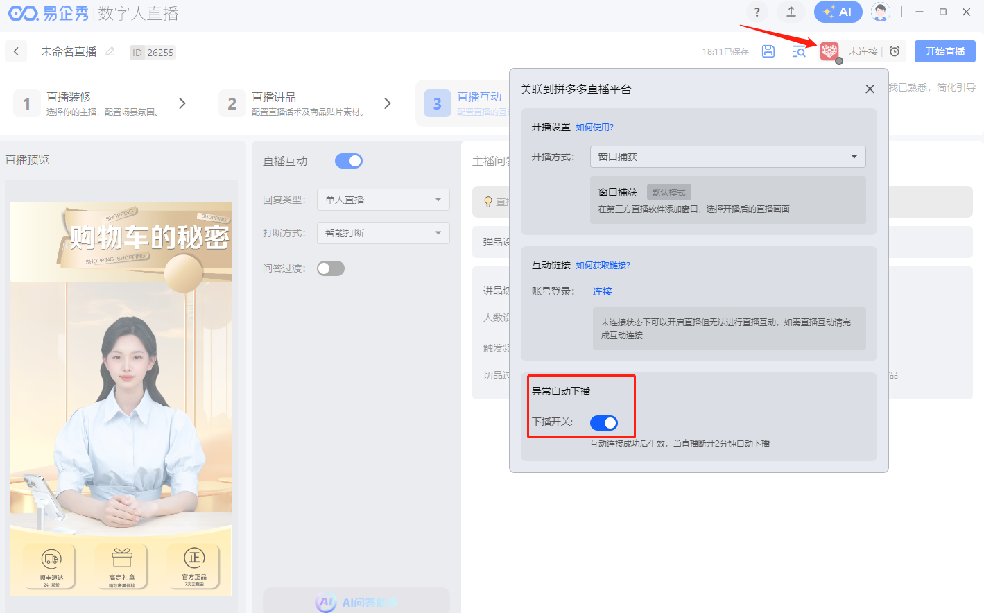Screen dimensions: 984x613
Task: Close the Pinduoduo platform dialog
Action: tap(870, 89)
